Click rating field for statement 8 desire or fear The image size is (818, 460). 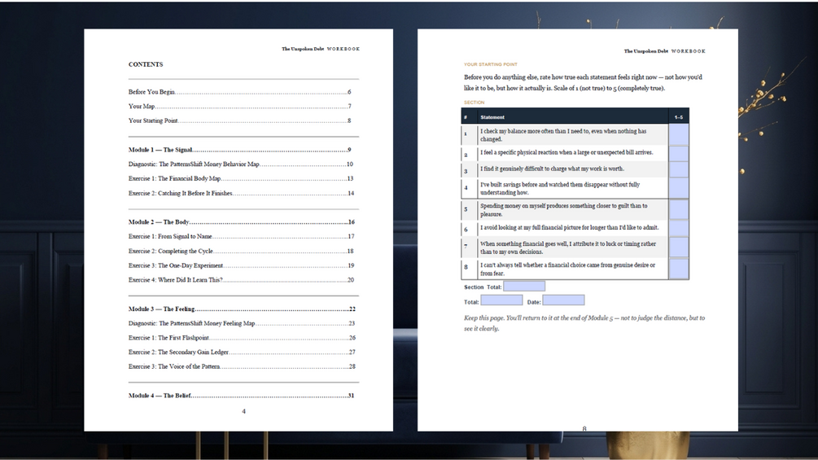coord(679,269)
